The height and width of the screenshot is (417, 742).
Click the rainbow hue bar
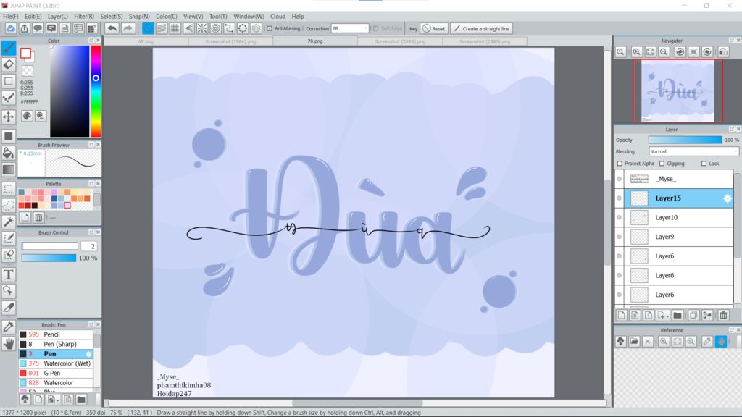96,91
